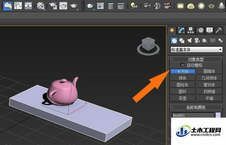Click the first list panel toolbar icon
The height and width of the screenshot is (145, 226).
111,6
